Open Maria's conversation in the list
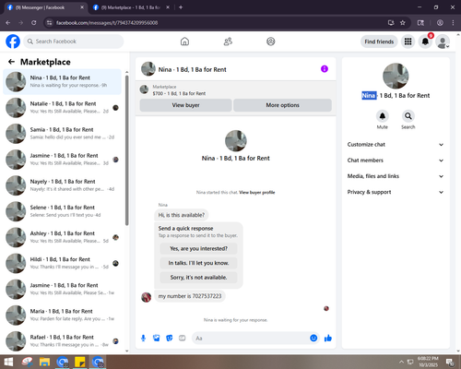 [62, 315]
